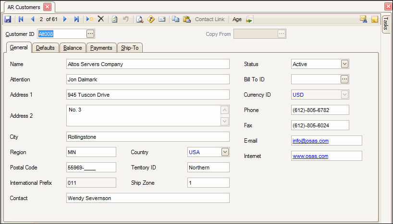Click the new record icon

(x=90, y=19)
